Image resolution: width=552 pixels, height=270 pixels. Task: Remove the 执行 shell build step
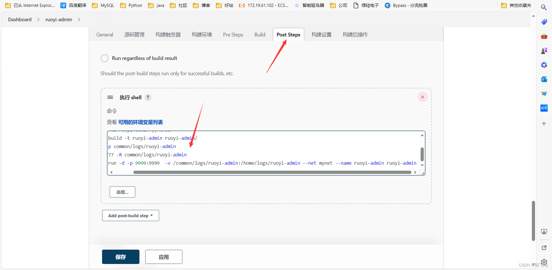coord(423,97)
